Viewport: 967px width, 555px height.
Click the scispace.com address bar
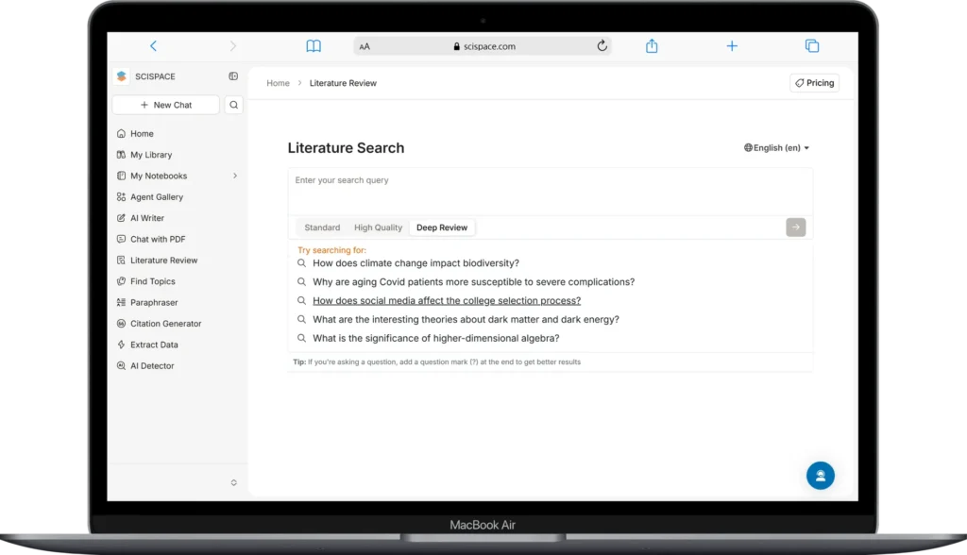483,46
